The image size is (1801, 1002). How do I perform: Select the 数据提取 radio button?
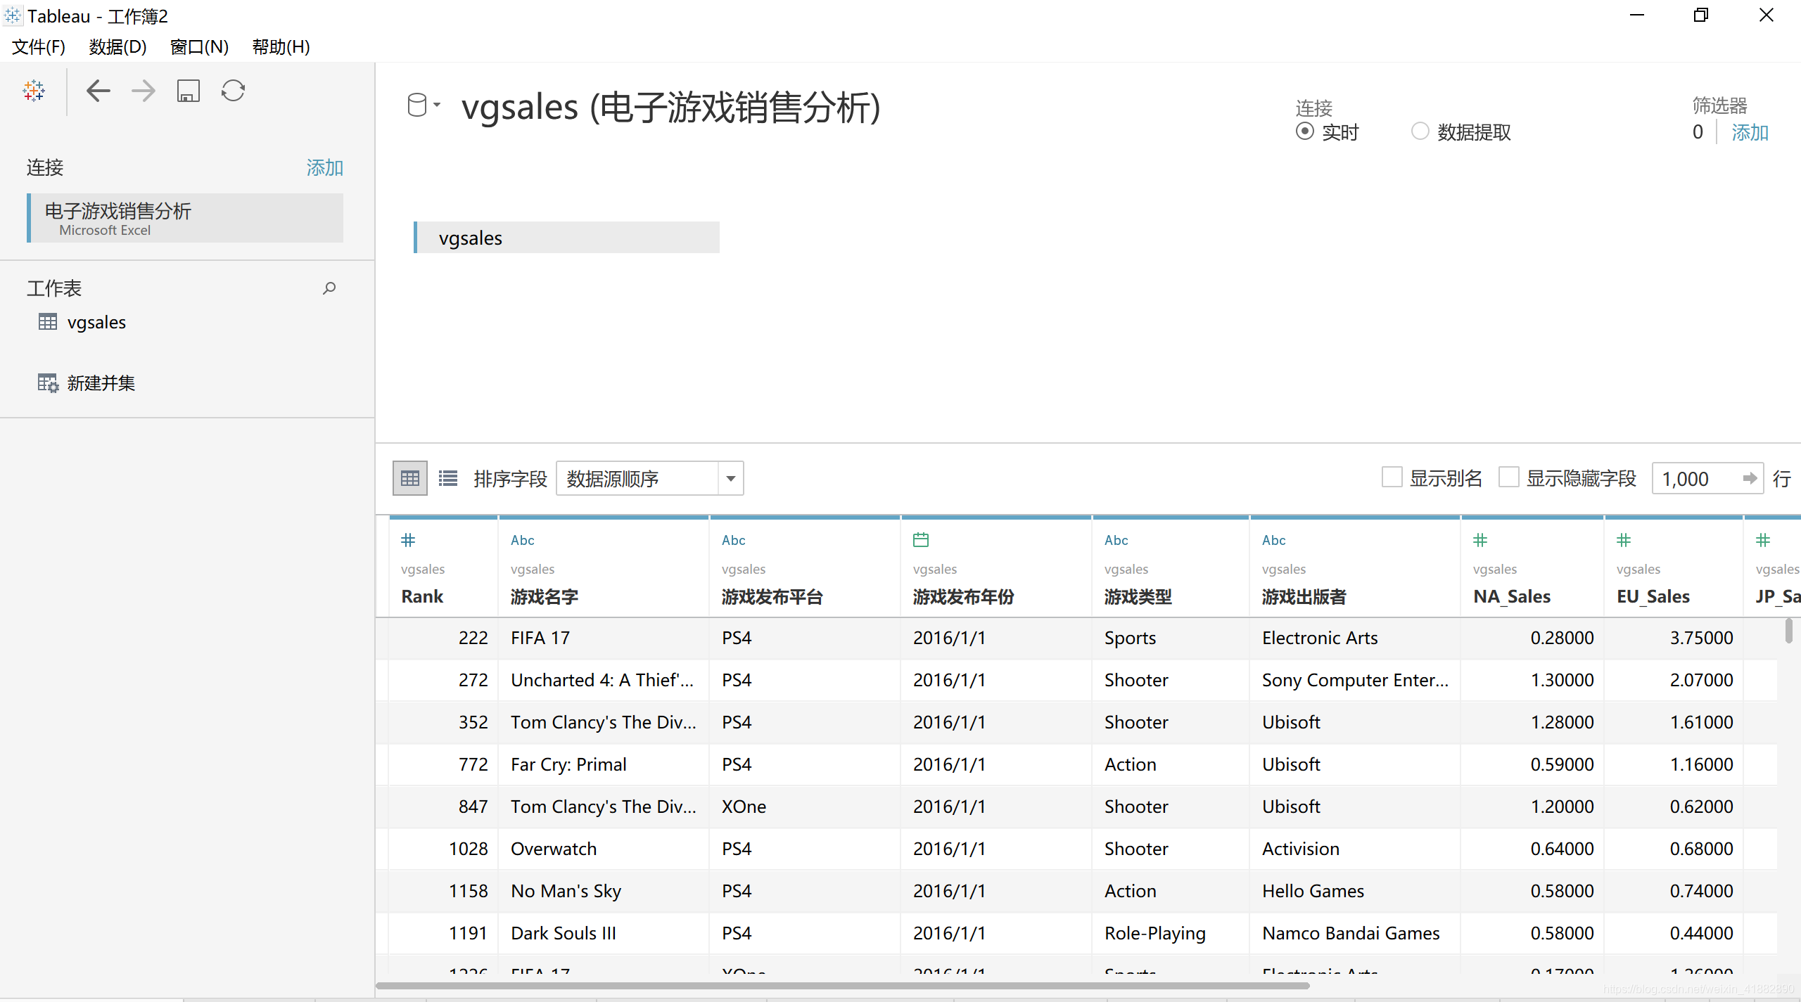(1420, 131)
